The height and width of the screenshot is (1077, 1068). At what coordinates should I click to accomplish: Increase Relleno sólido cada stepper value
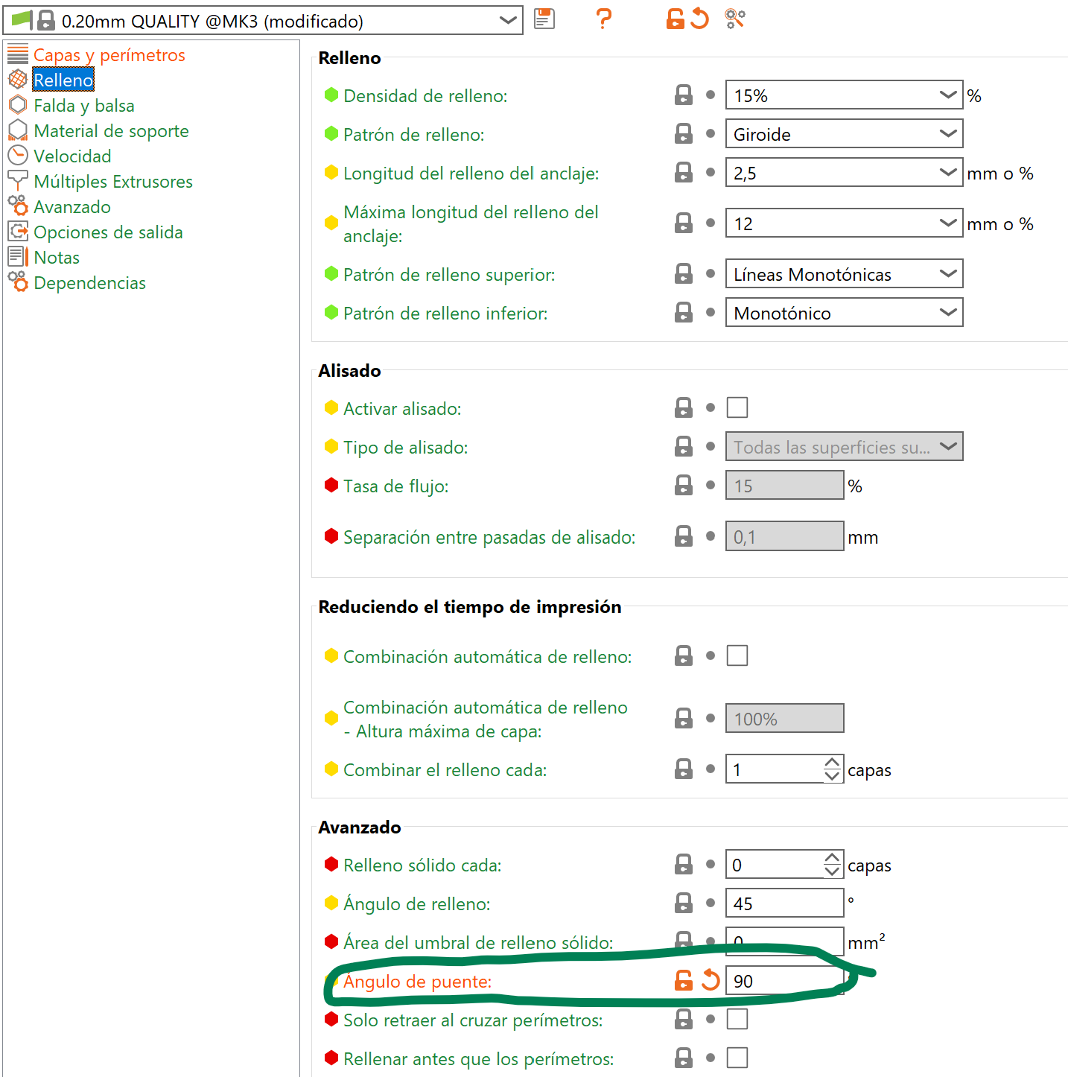click(x=832, y=858)
